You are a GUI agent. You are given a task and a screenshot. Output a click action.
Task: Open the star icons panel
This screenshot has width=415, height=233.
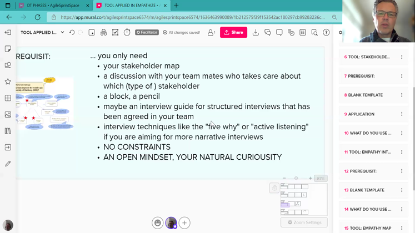[8, 82]
